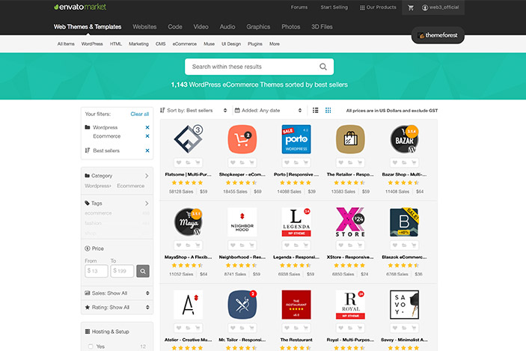Favorite the Mr. Tailor theme
526x351 pixels.
233,328
